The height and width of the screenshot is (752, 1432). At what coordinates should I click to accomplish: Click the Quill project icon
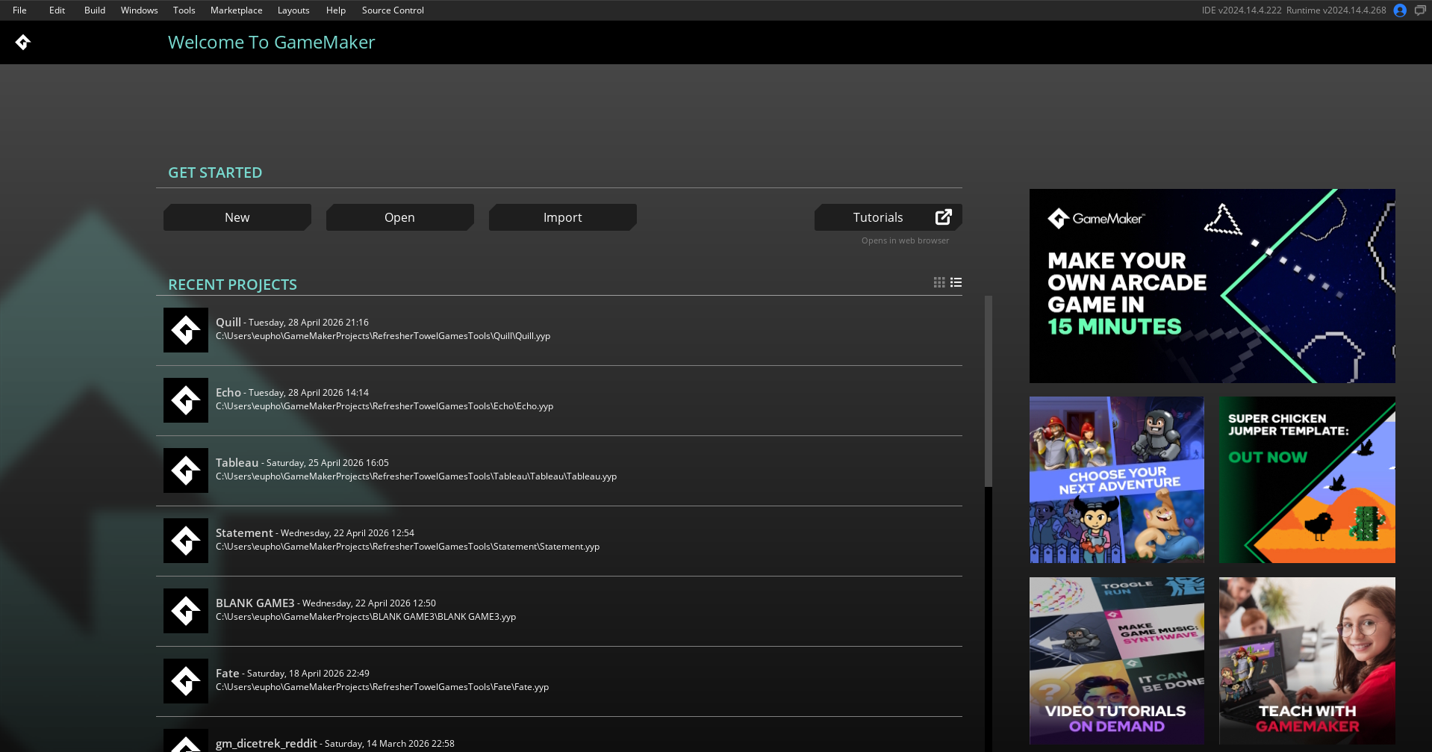(x=186, y=330)
